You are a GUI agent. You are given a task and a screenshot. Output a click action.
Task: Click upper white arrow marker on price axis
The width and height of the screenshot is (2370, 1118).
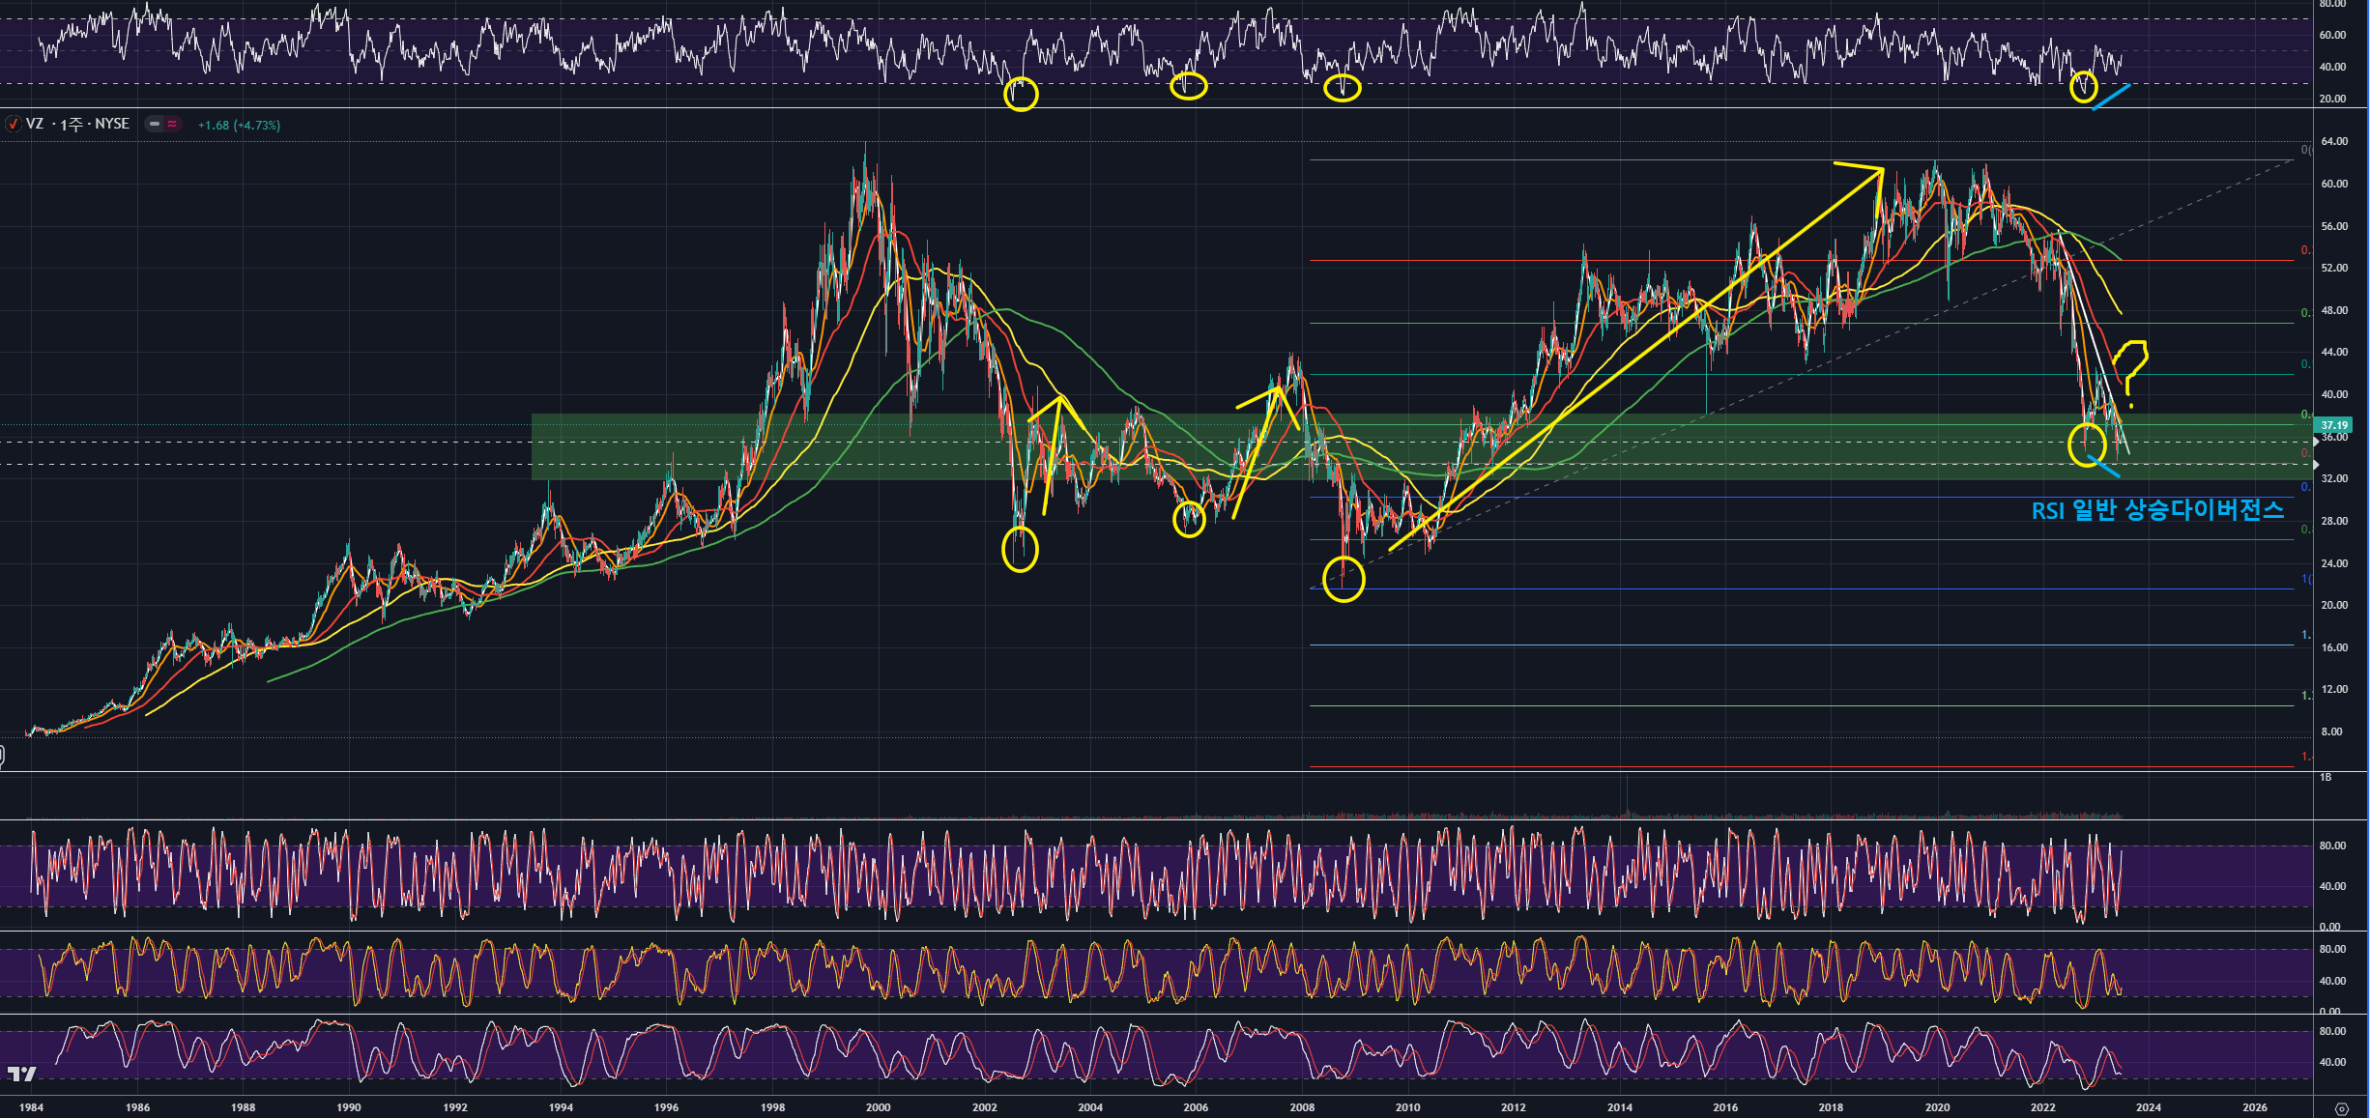coord(2315,441)
